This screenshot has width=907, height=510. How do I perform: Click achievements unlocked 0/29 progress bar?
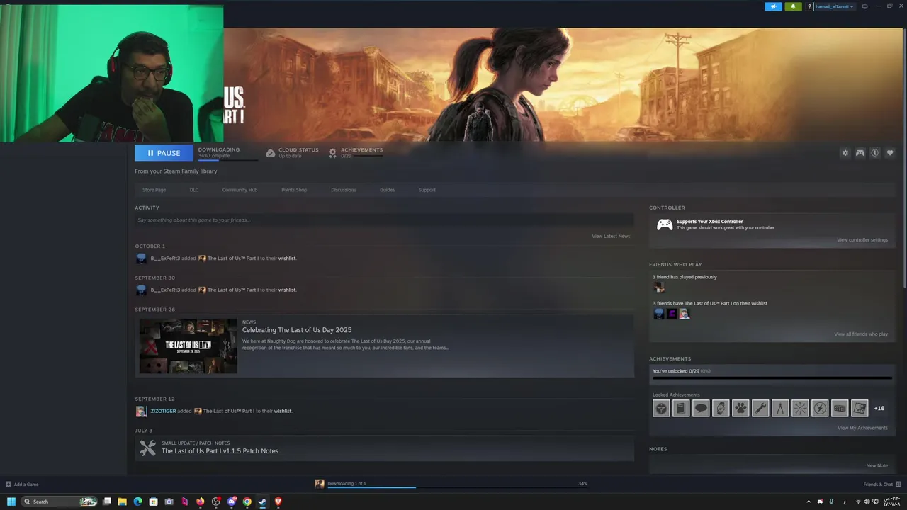point(772,378)
